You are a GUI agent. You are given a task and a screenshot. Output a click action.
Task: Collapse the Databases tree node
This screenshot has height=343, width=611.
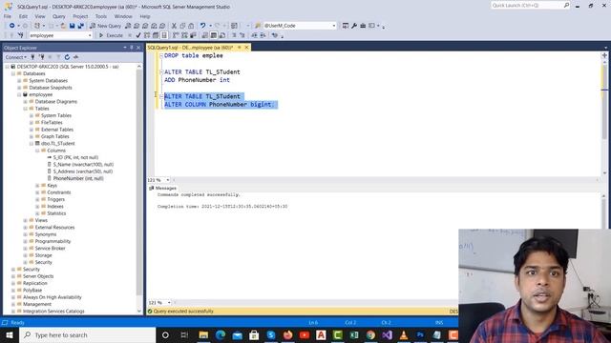click(x=13, y=73)
